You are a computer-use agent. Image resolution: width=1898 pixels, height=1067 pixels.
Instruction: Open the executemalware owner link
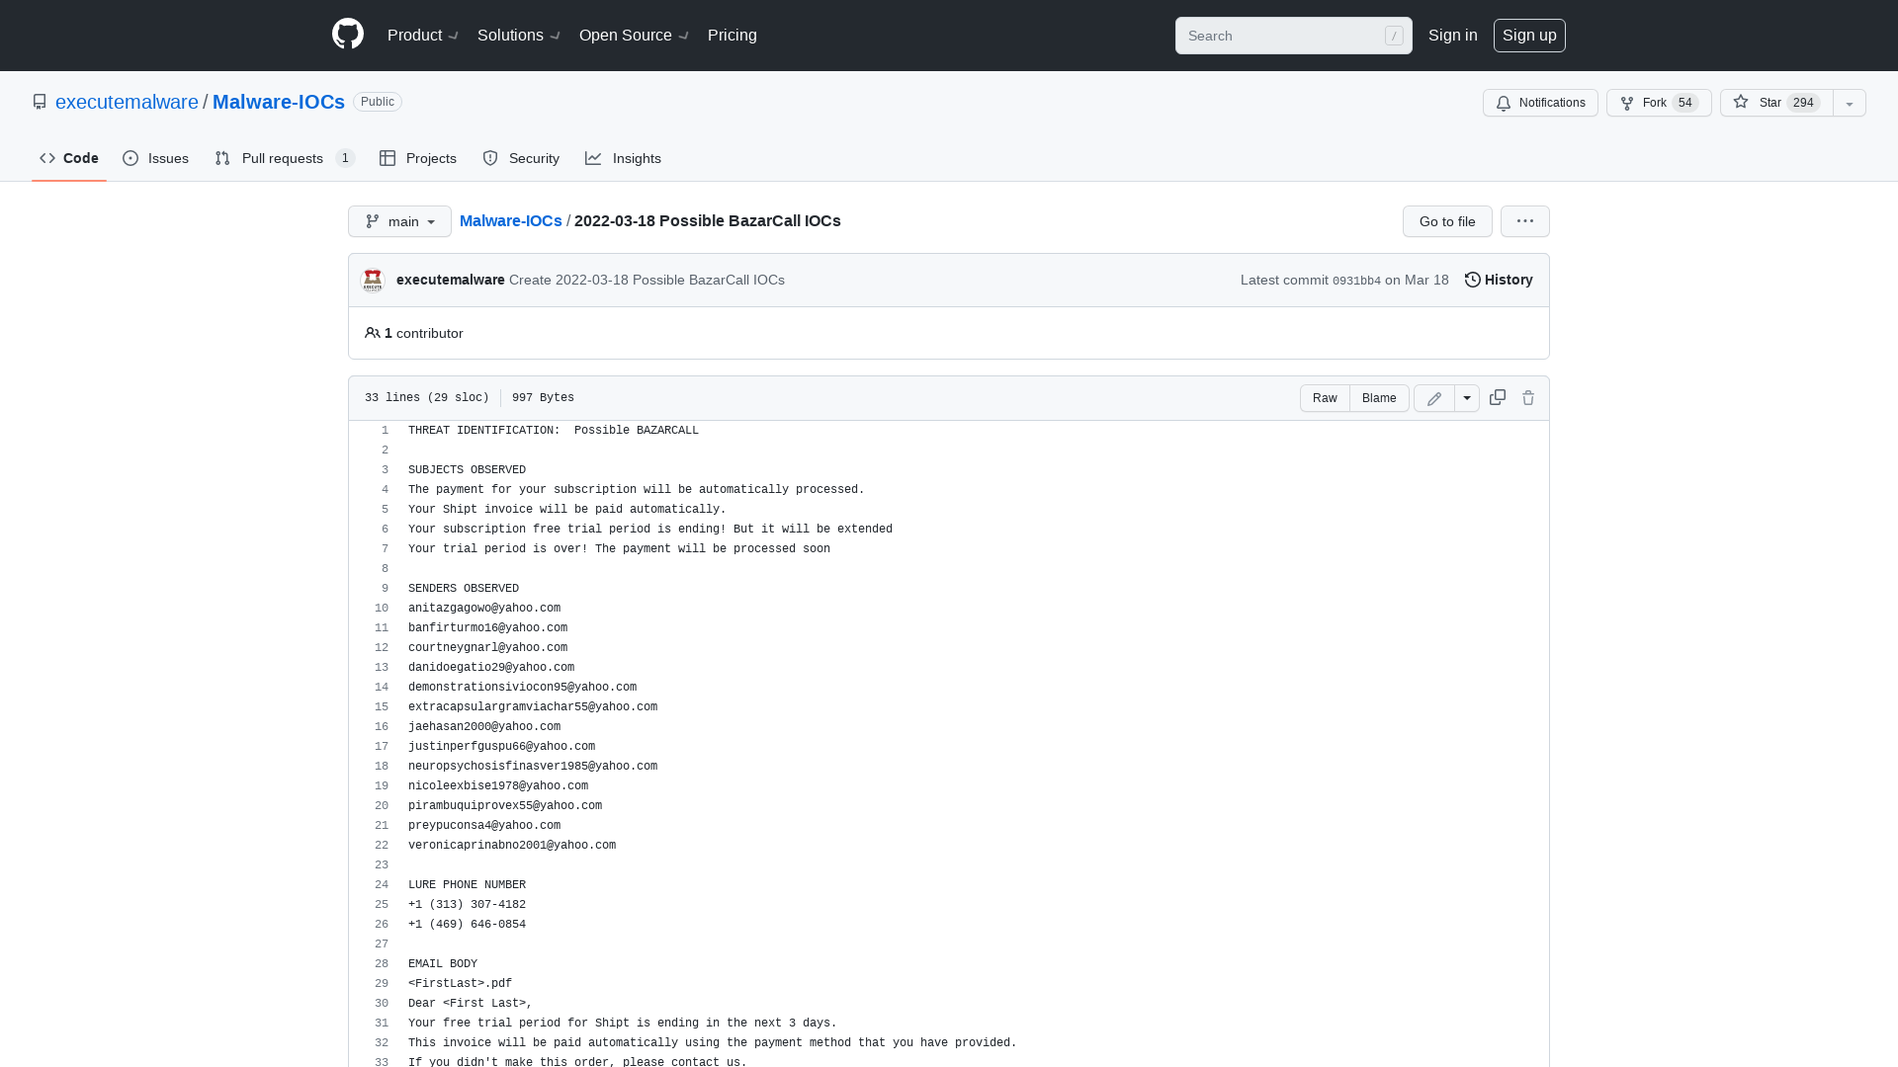pos(127,102)
